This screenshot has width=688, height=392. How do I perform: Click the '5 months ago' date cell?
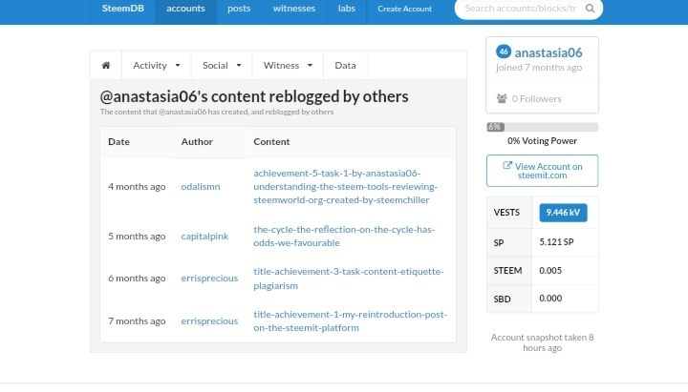tap(137, 237)
